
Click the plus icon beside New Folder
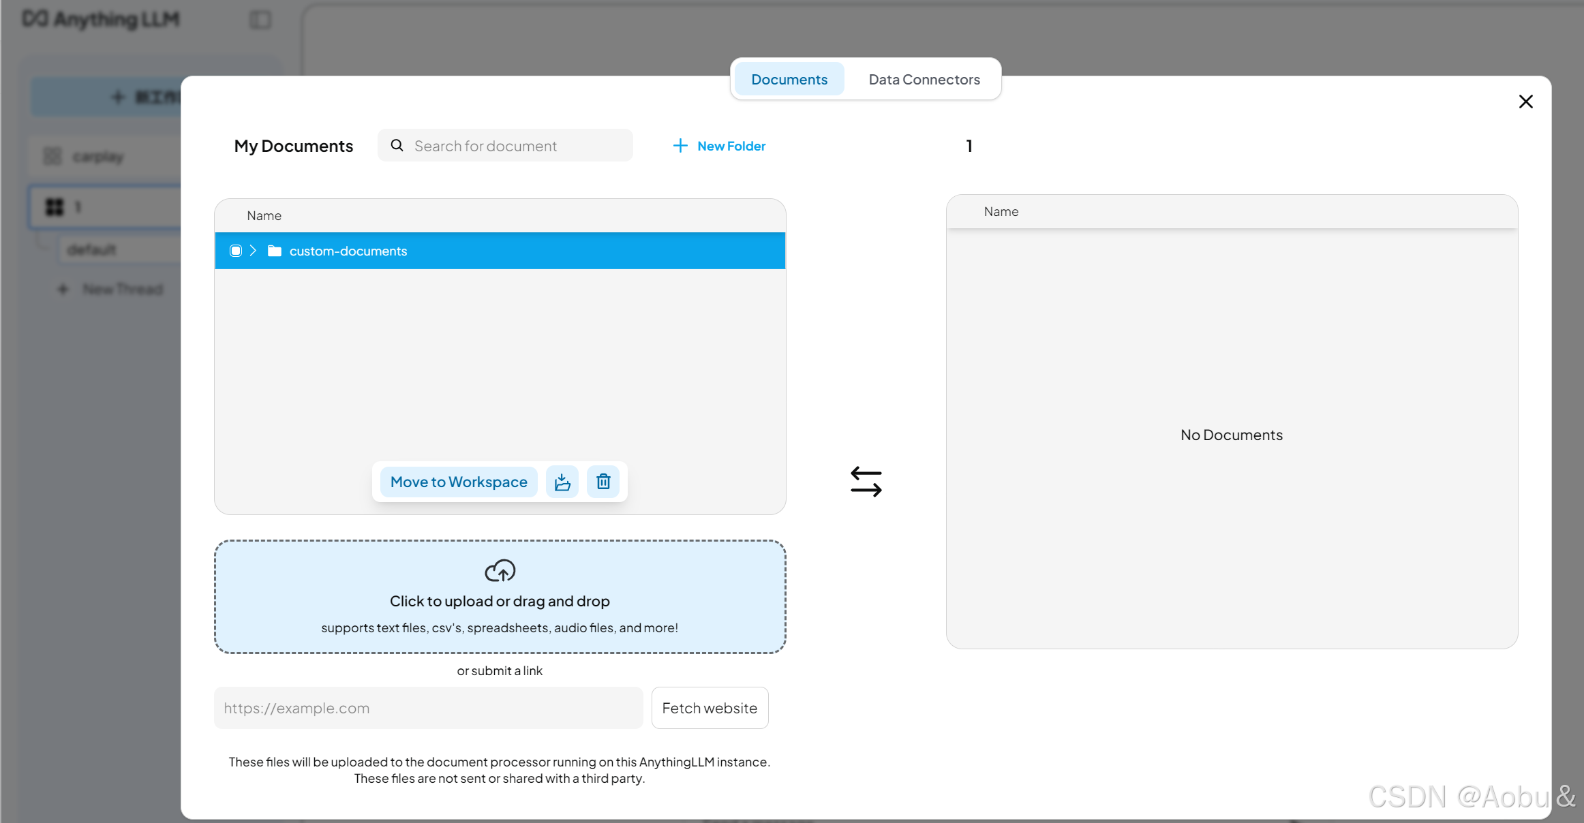pos(680,146)
